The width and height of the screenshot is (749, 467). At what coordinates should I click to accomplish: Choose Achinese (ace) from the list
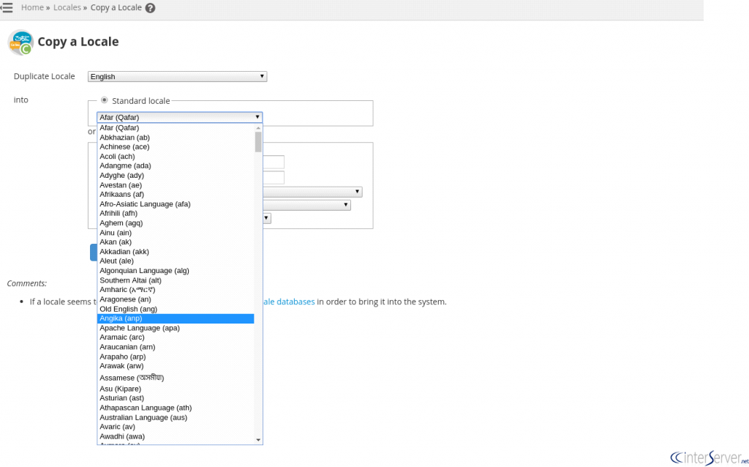coord(176,146)
